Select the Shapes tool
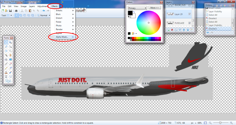The height and width of the screenshot is (125, 236). 8,81
